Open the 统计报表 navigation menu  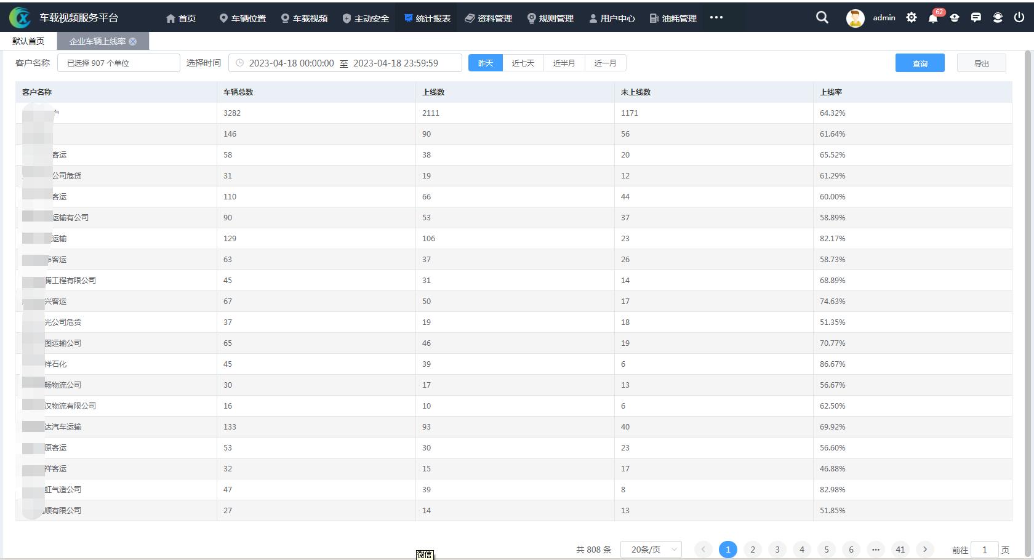pyautogui.click(x=427, y=18)
